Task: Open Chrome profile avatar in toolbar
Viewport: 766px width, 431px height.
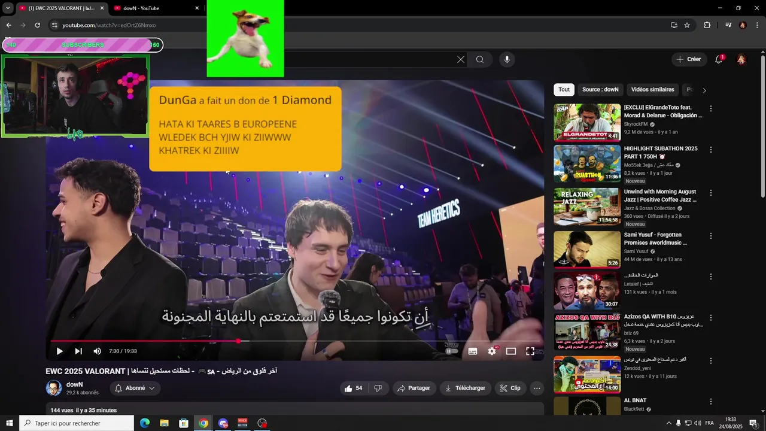Action: (x=743, y=25)
